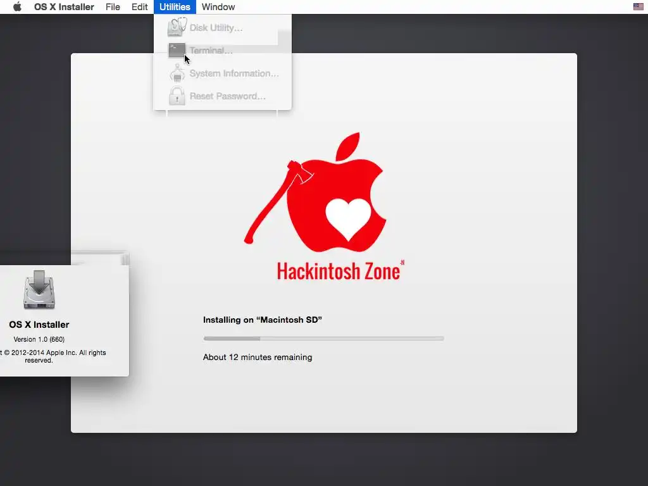
Task: Click the OS X Installer drive icon
Action: coord(39,290)
